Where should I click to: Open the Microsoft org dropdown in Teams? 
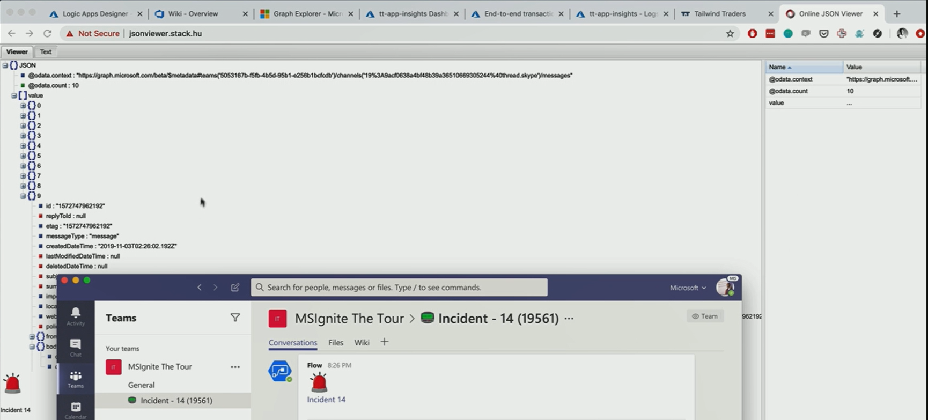[688, 288]
